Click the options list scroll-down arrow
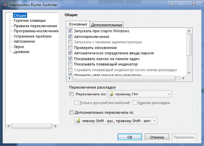This screenshot has height=146, width=204. (189, 73)
